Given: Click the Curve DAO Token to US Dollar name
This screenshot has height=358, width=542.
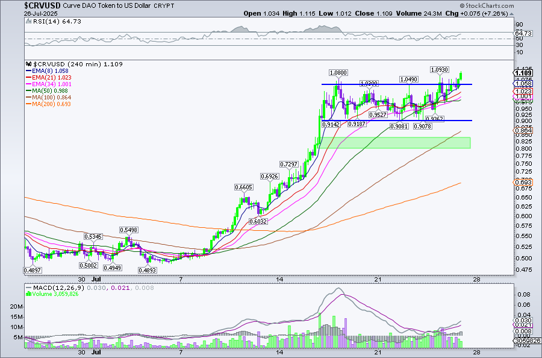Looking at the screenshot, I should [107, 6].
